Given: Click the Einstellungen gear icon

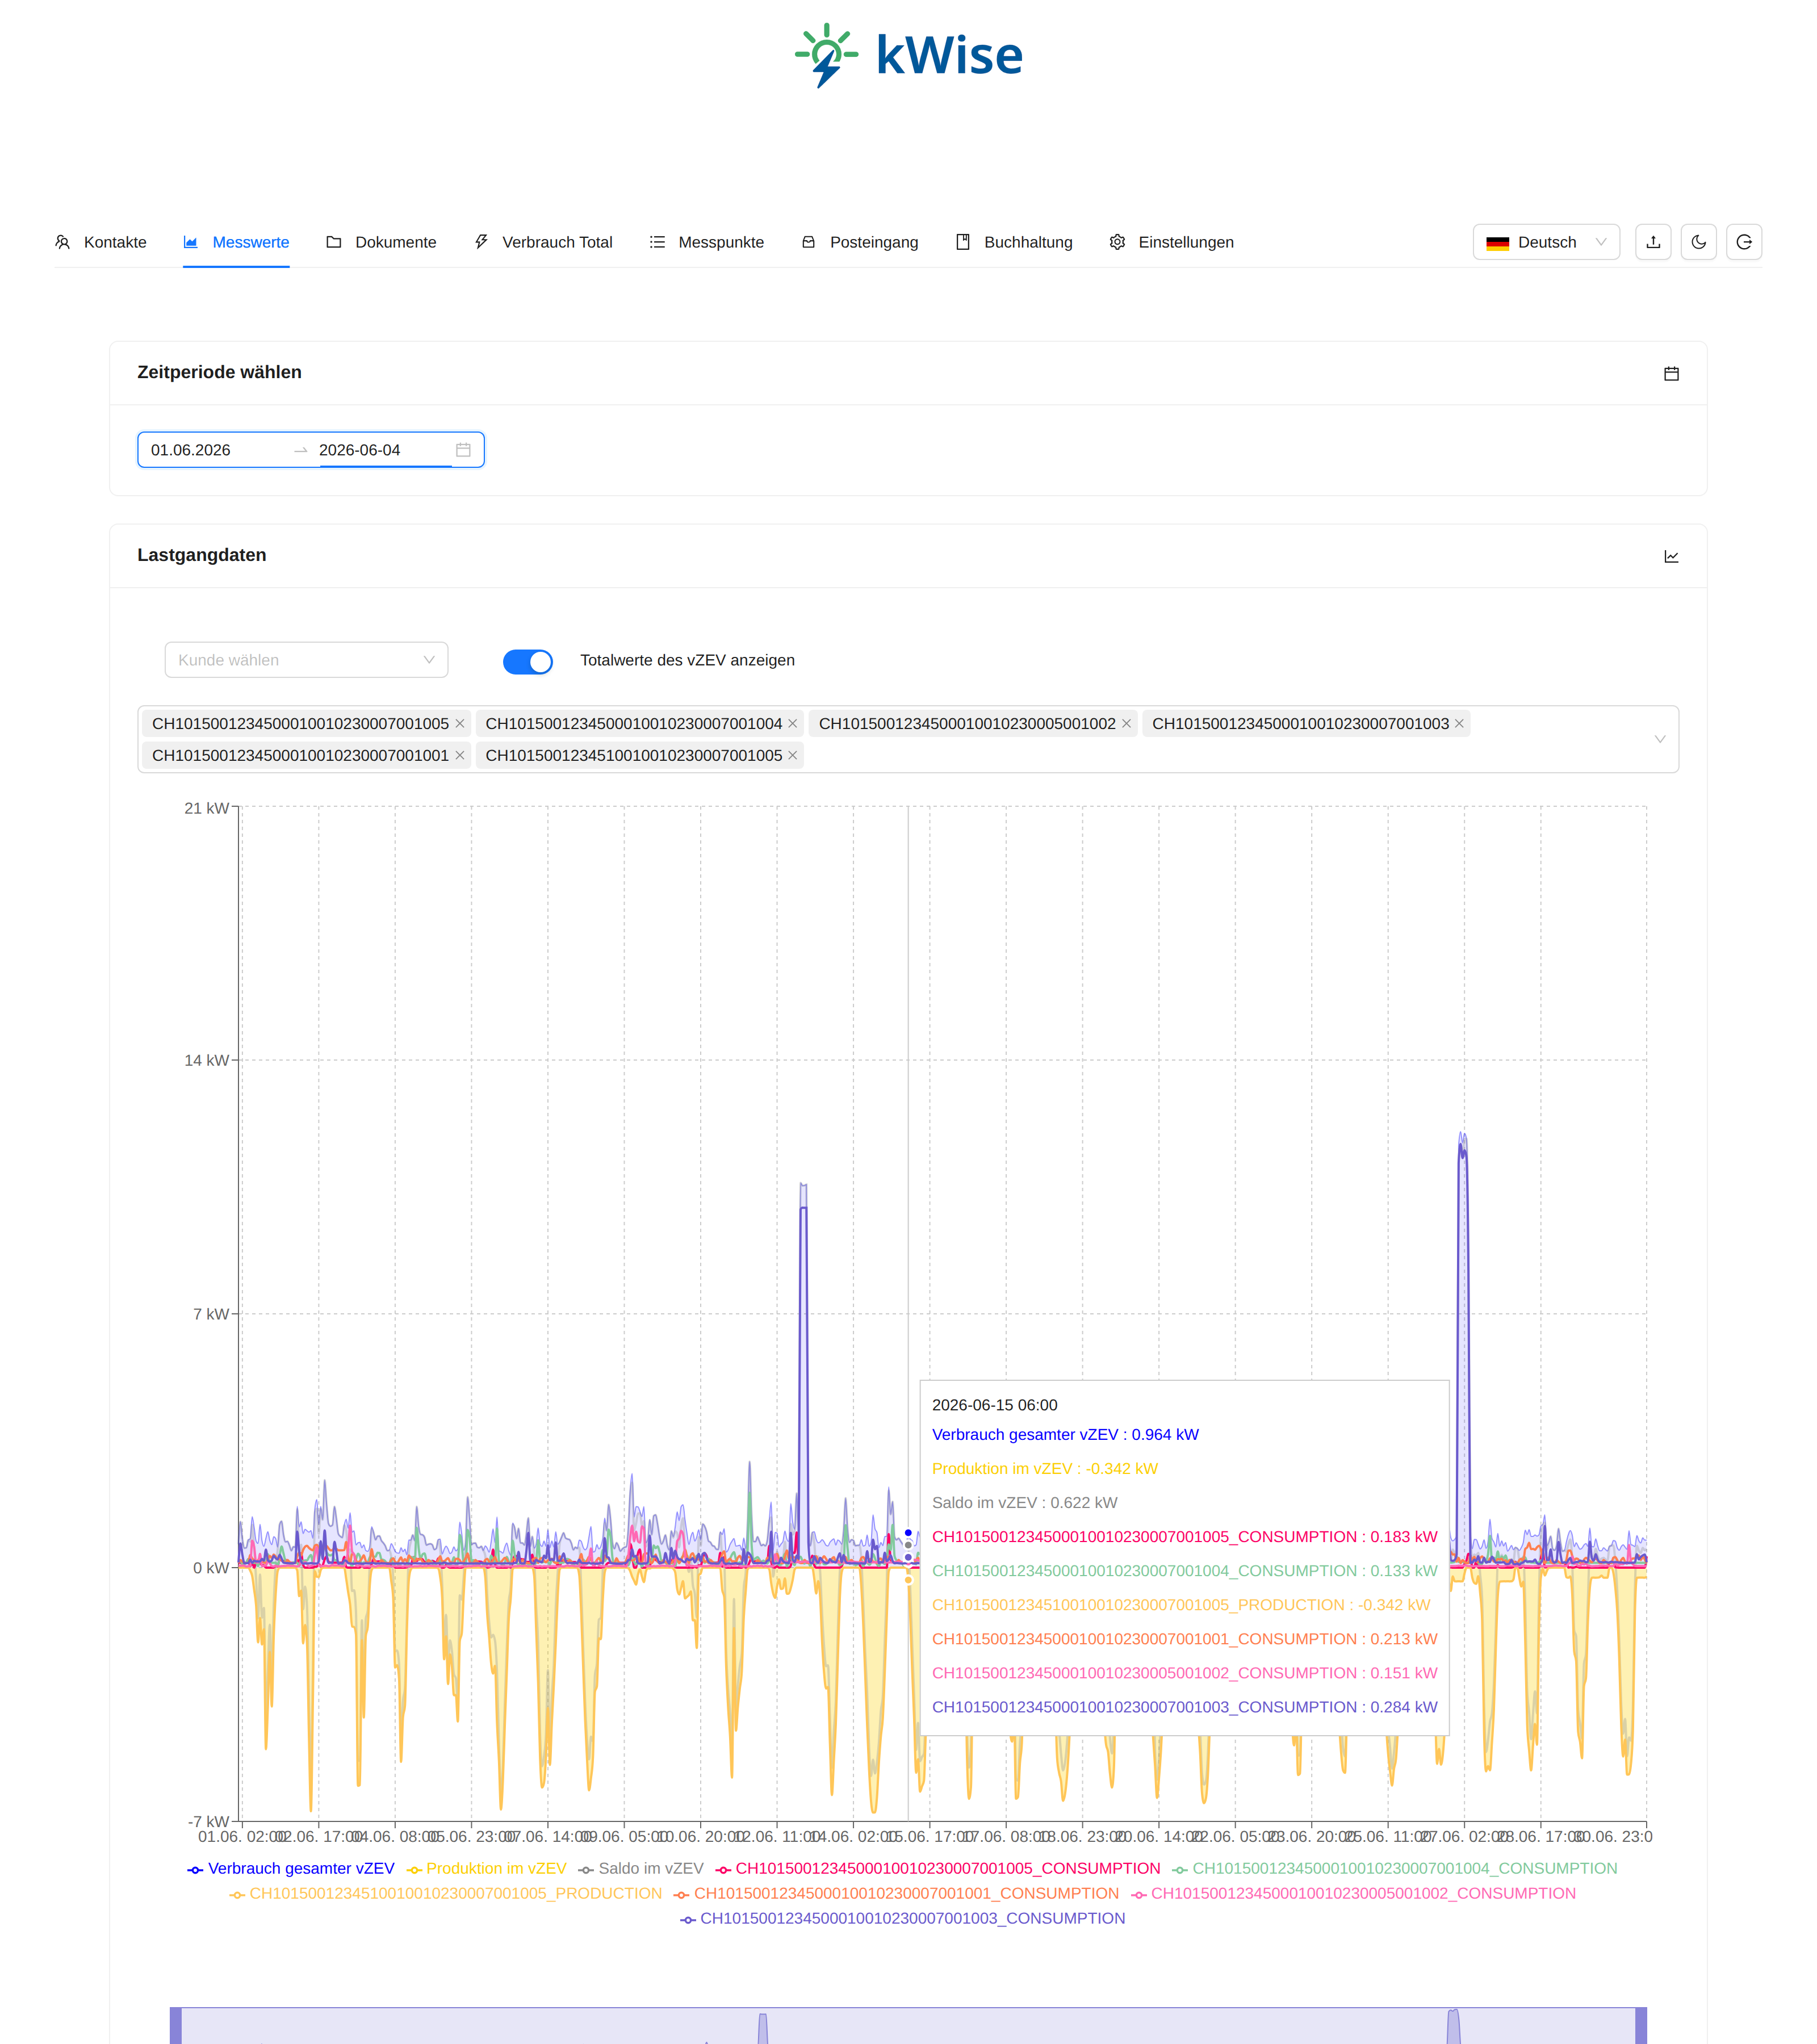Looking at the screenshot, I should 1117,242.
